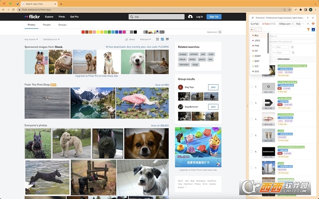The image size is (319, 199).
Task: Open View all 389,812 link
Action: 160,125
